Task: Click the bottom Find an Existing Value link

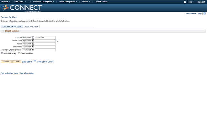Action: pyautogui.click(x=9, y=73)
